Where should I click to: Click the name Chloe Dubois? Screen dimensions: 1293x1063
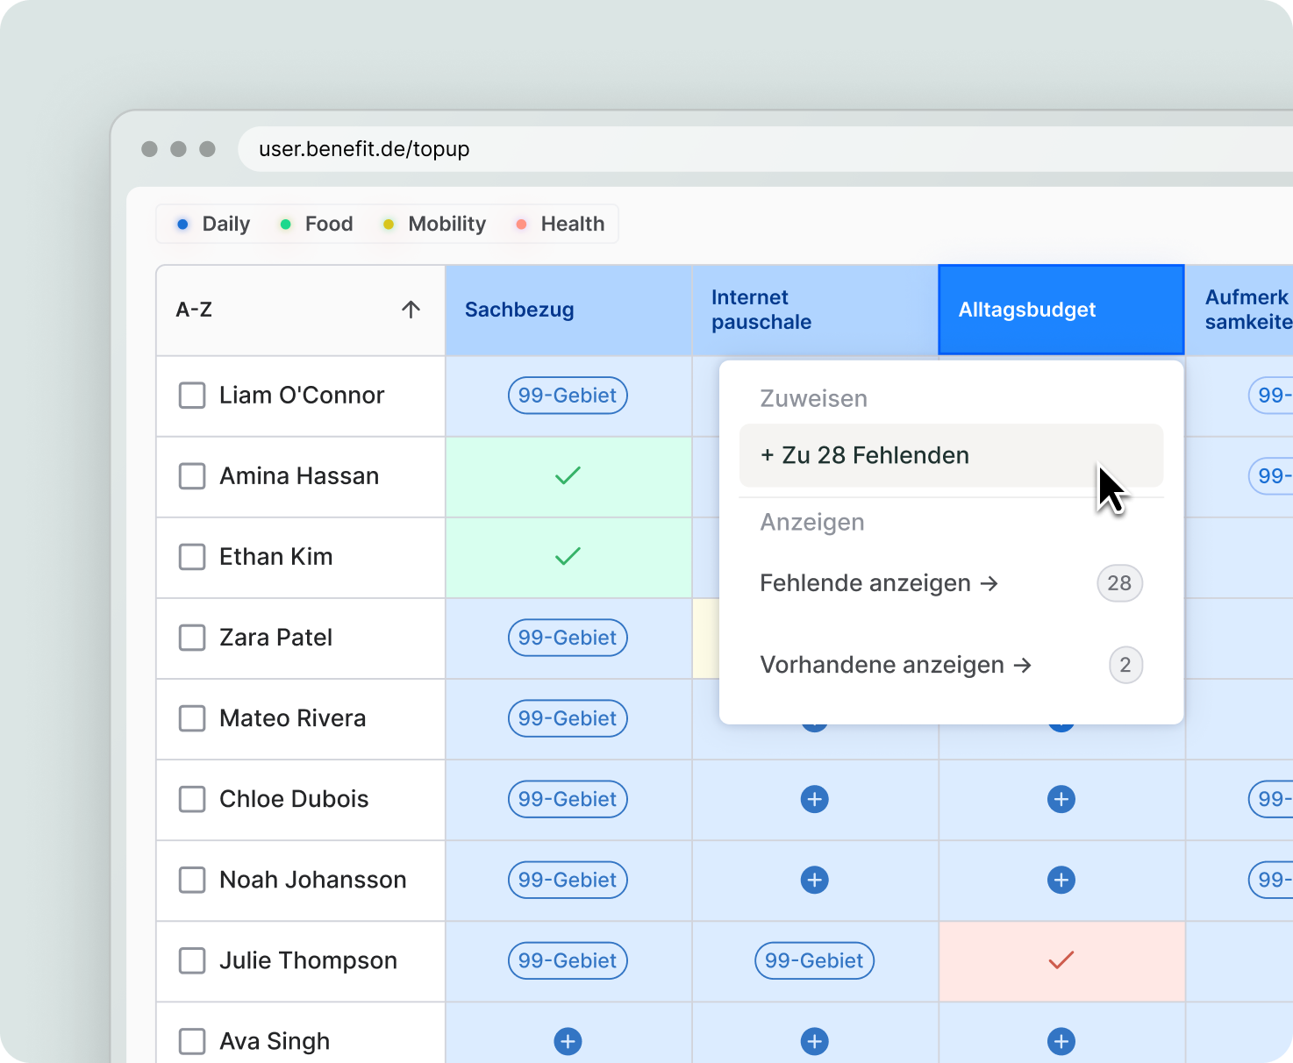pyautogui.click(x=294, y=799)
